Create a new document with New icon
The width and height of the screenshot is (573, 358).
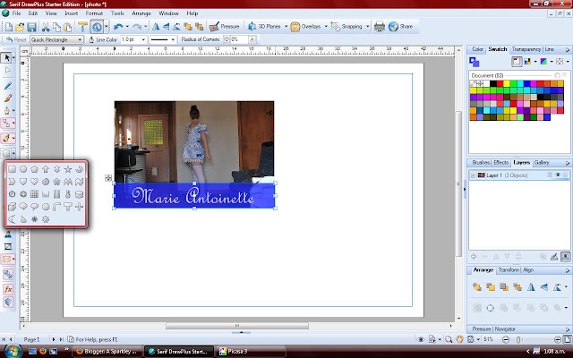9,27
